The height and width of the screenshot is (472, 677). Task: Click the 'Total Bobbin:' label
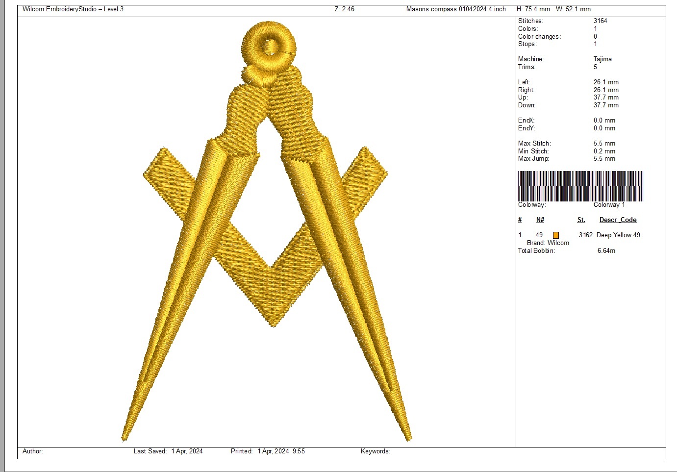click(537, 251)
